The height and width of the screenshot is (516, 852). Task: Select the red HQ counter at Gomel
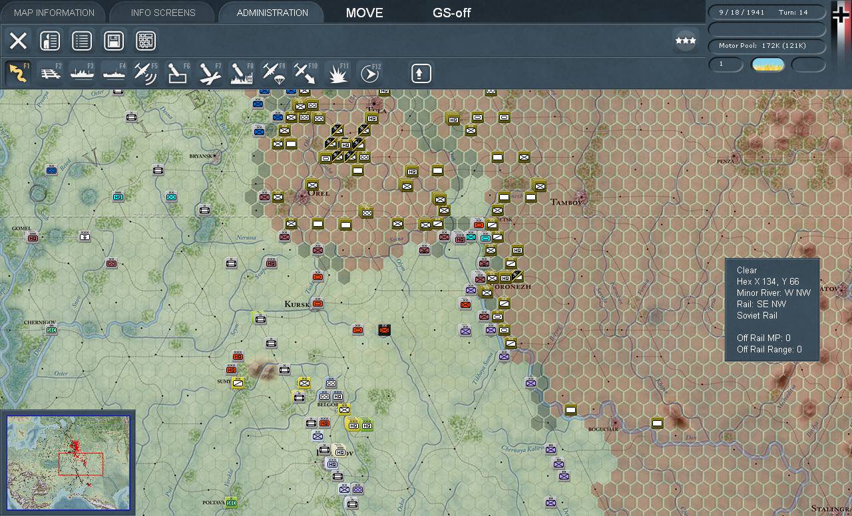(x=33, y=237)
